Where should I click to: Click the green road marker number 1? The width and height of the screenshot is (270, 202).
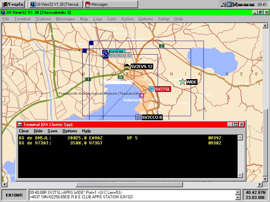point(88,79)
